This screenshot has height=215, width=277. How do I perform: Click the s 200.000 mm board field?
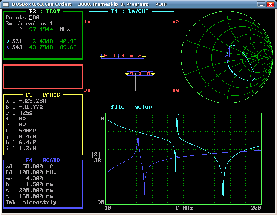pyautogui.click(x=29, y=190)
